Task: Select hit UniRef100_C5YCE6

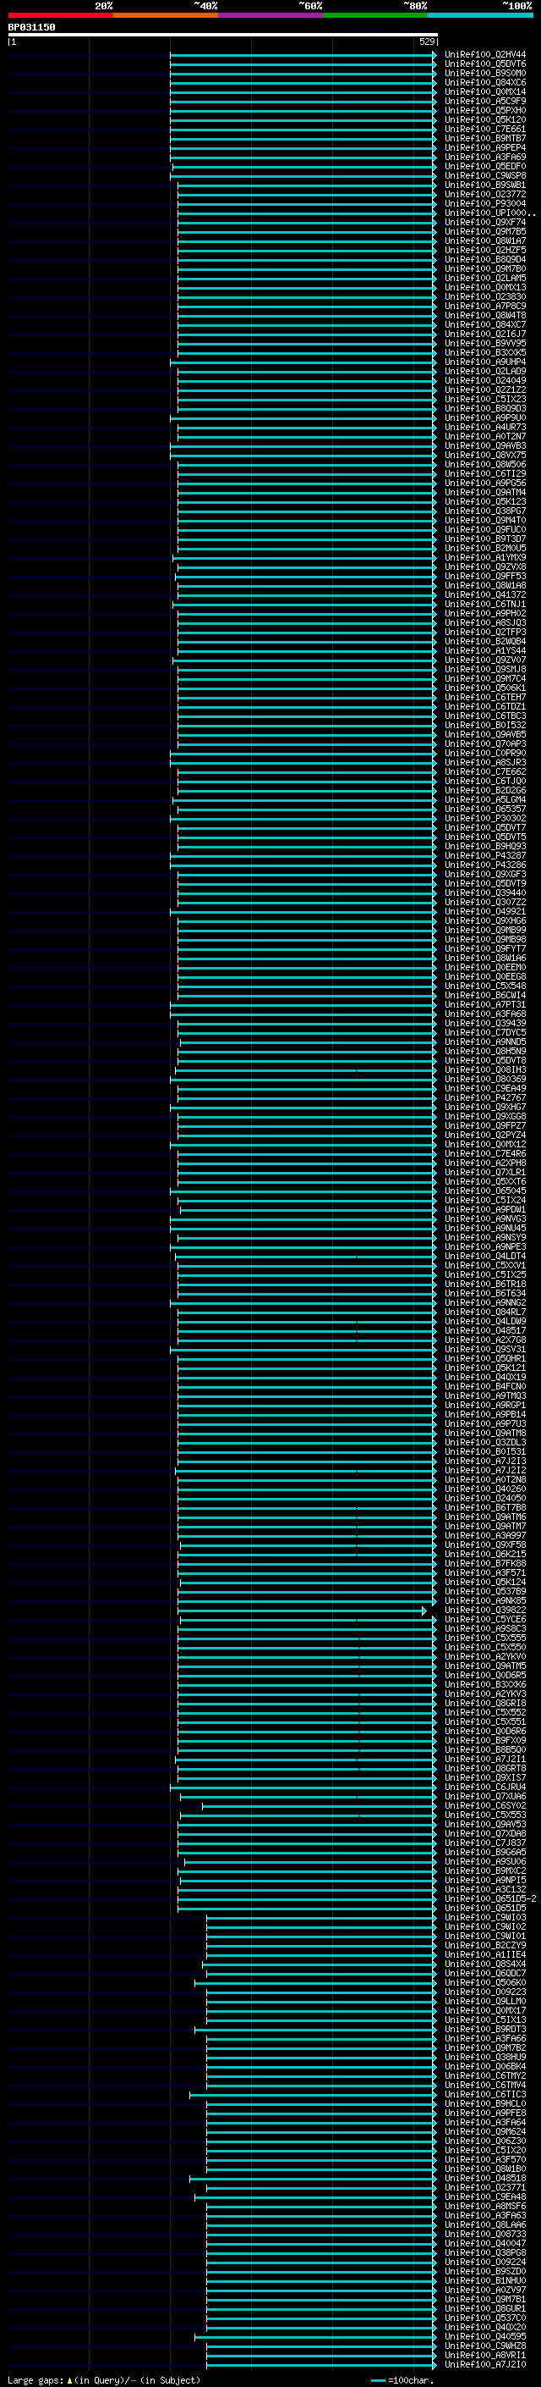Action: point(485,1620)
